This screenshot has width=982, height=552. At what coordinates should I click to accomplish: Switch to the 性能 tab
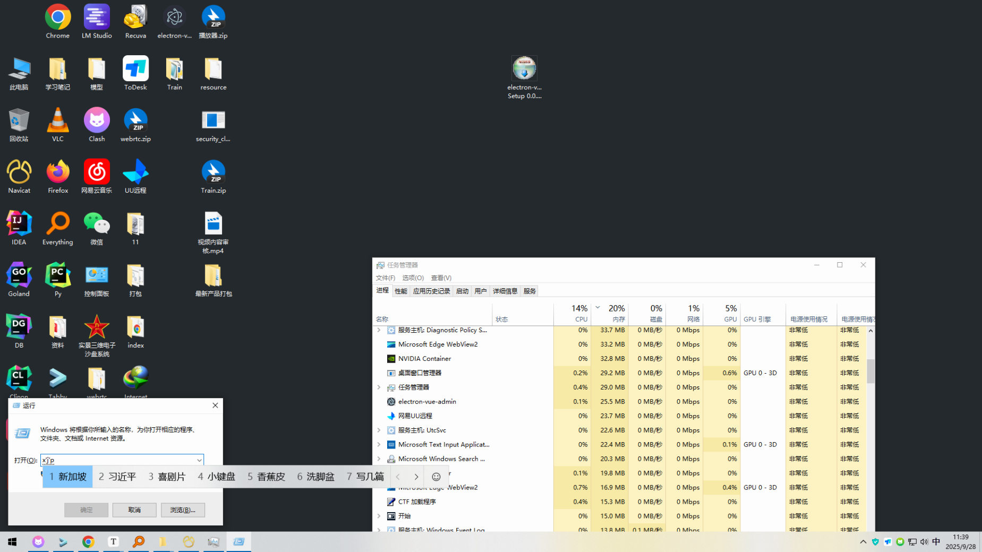pos(400,291)
